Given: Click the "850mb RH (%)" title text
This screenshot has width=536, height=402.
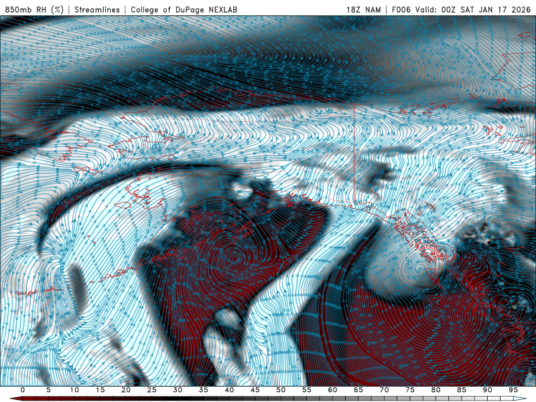Looking at the screenshot, I should (34, 9).
